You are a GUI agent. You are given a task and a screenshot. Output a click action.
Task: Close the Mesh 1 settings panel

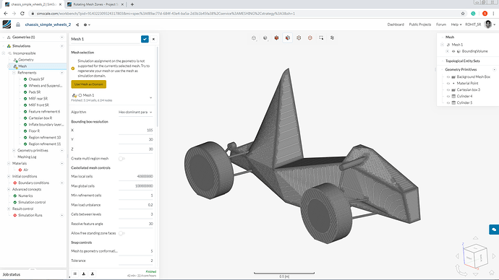coord(154,39)
